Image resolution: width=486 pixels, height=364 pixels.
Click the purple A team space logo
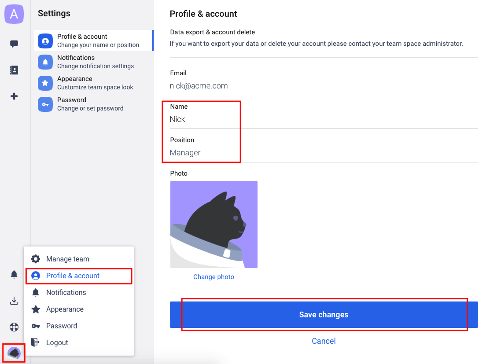coord(14,14)
